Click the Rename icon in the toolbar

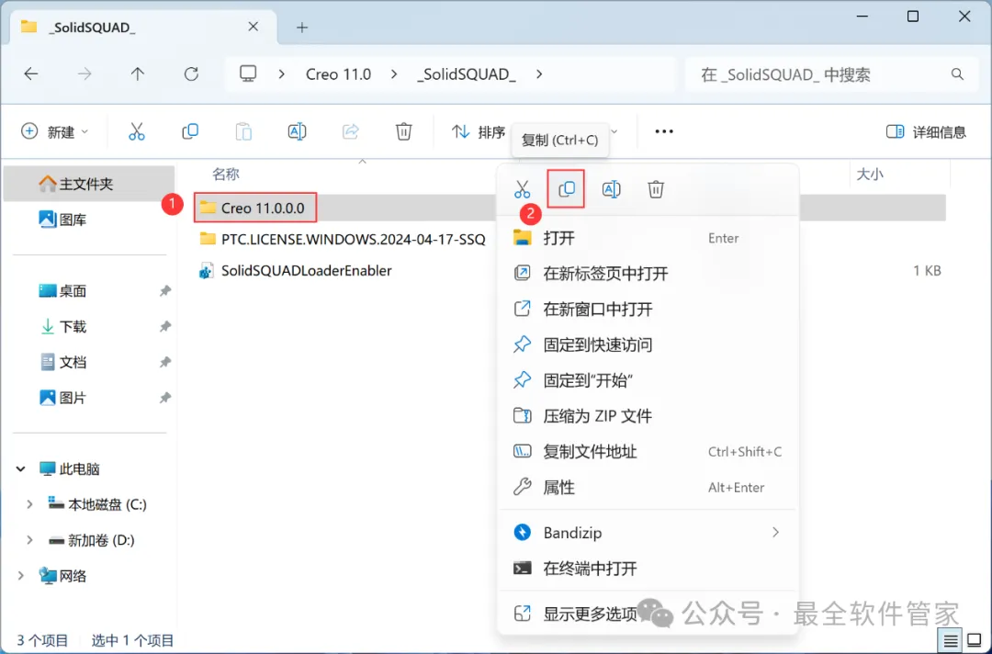297,131
